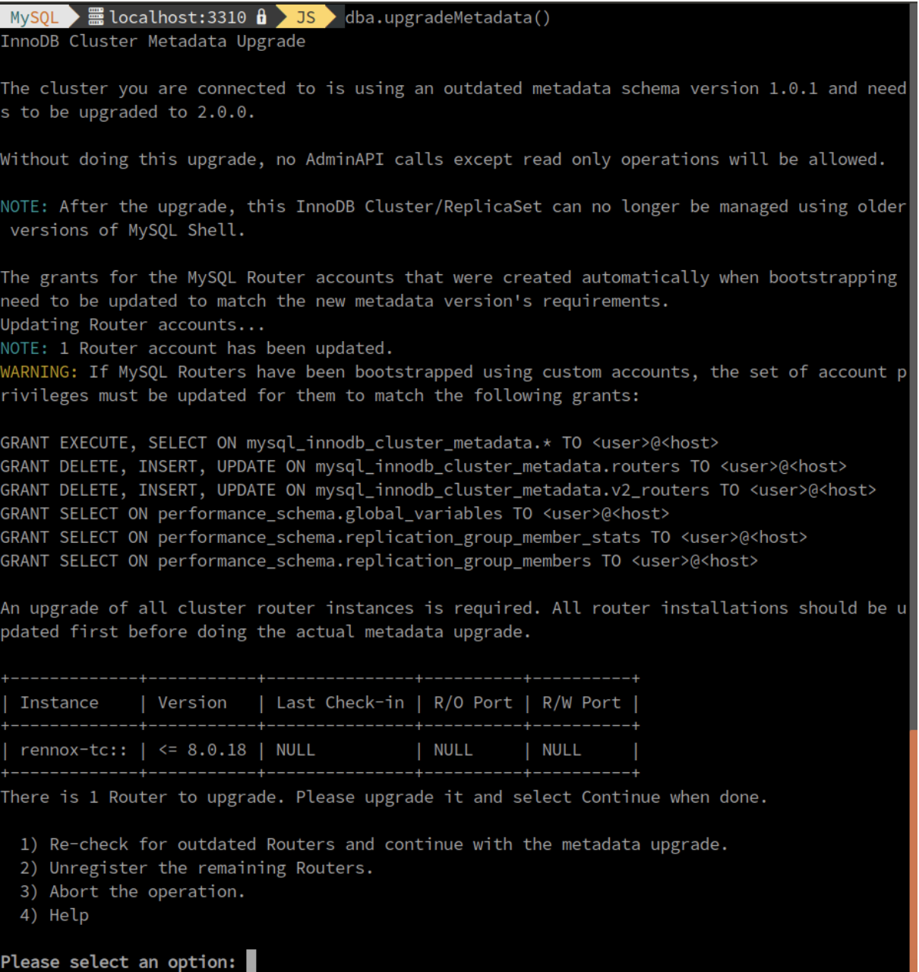
Task: Click the Instance column header
Action: pos(59,702)
